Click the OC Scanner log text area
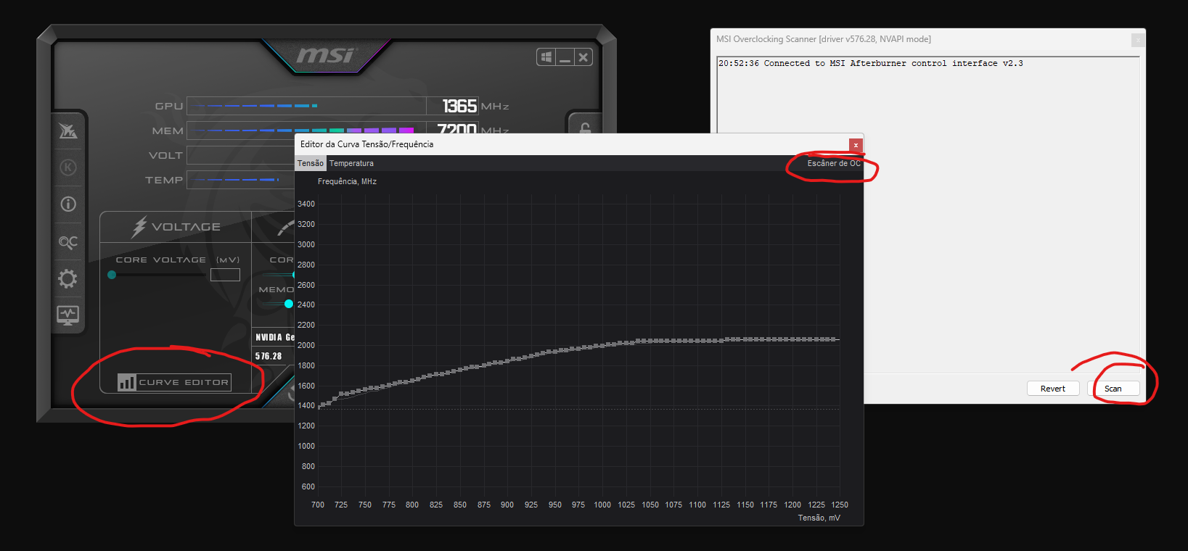The image size is (1188, 551). 928,214
